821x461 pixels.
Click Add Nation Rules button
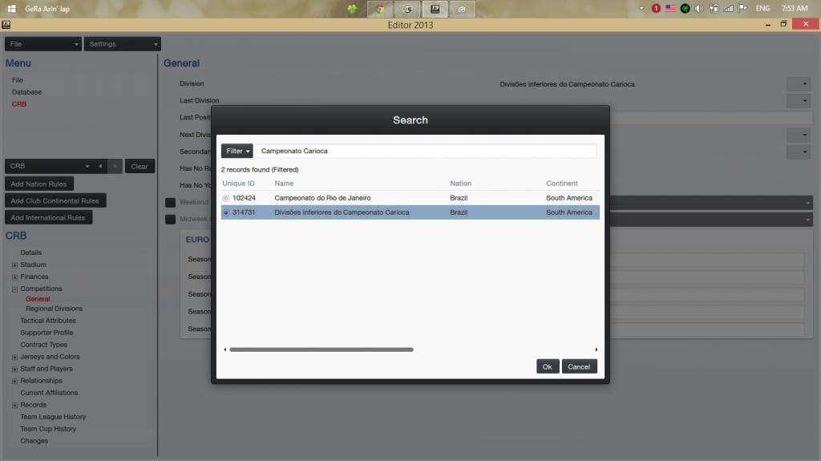coord(38,184)
